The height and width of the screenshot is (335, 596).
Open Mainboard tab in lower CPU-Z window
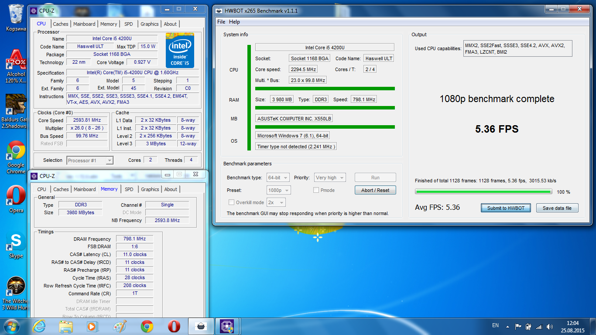[x=85, y=189]
